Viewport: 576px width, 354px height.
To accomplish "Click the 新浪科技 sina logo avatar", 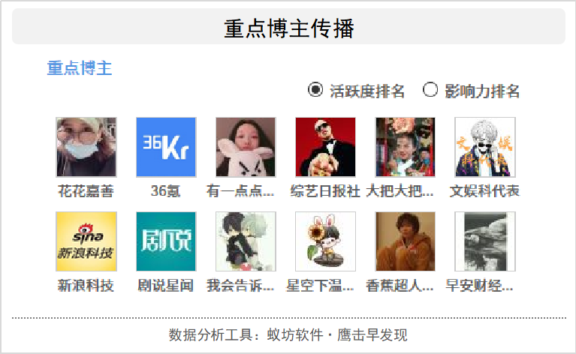I will pyautogui.click(x=86, y=241).
